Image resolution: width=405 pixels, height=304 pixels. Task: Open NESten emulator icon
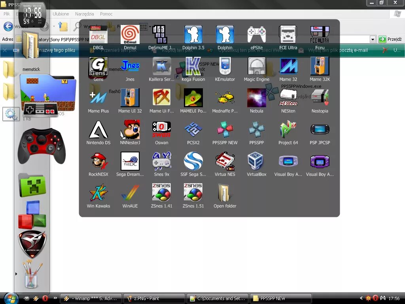[x=288, y=98]
